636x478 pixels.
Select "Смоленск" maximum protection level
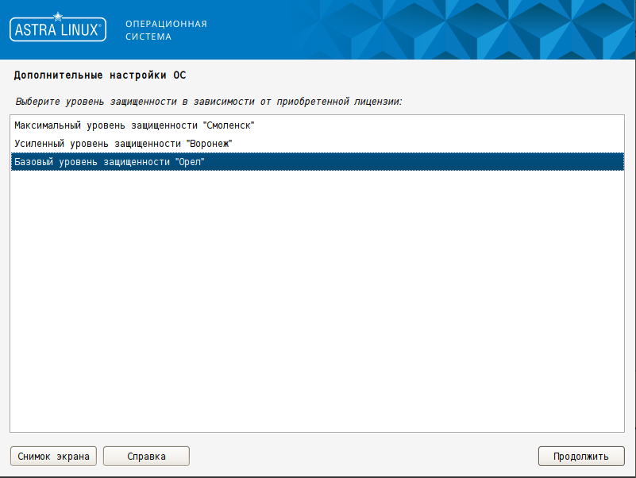[317, 125]
